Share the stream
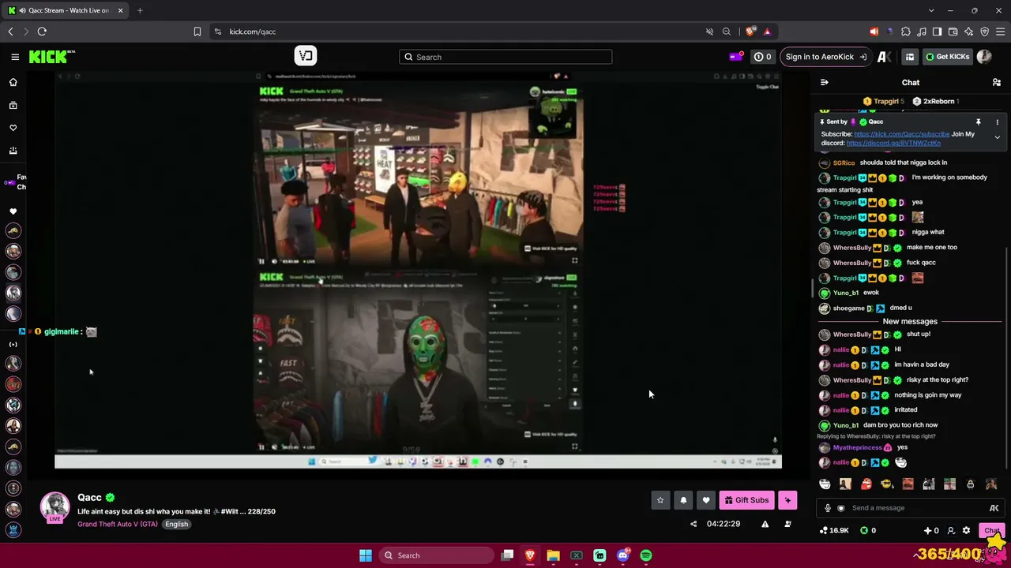Viewport: 1011px width, 568px height. [x=693, y=524]
